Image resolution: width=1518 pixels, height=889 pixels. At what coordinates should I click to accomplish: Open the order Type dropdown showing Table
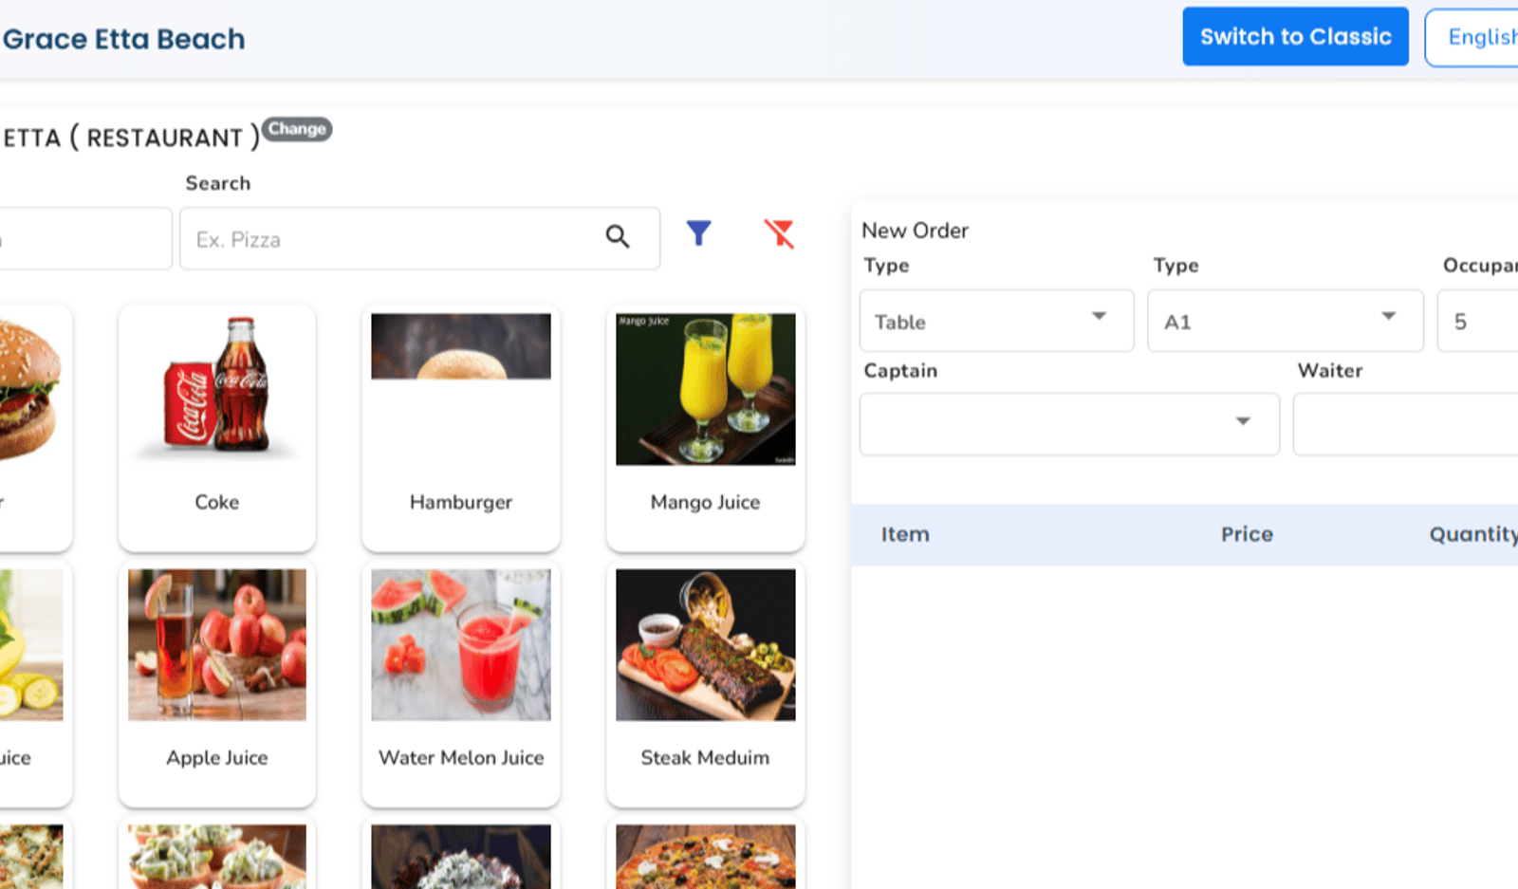tap(996, 322)
